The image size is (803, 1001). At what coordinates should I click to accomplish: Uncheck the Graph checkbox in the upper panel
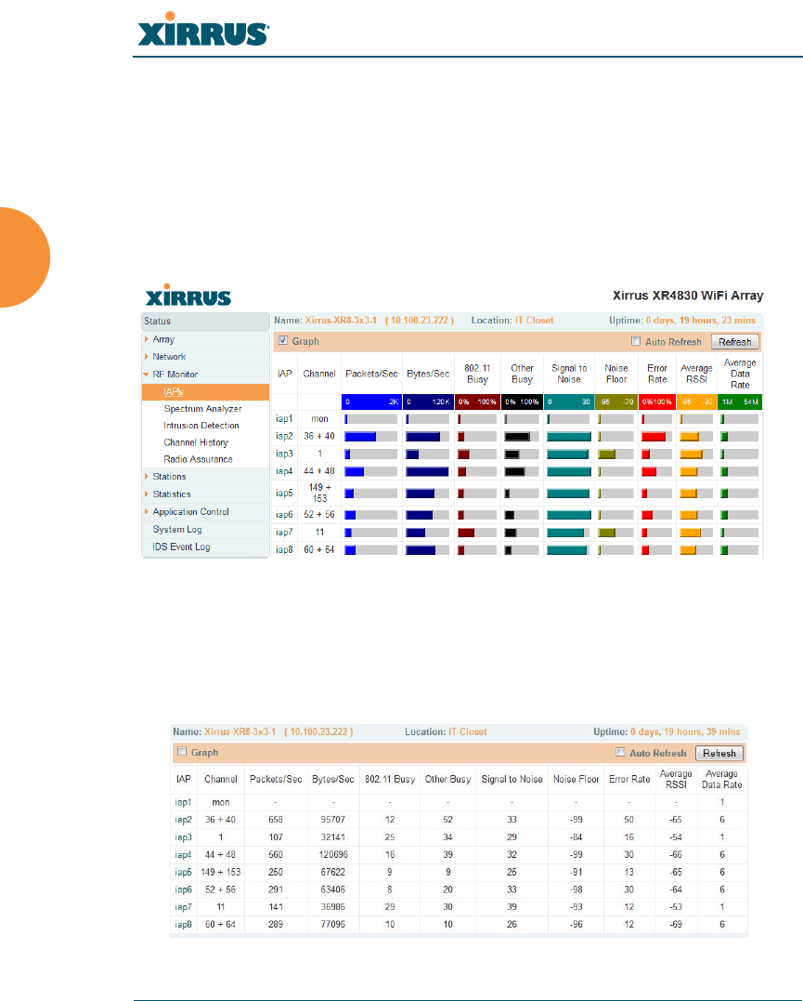[283, 340]
